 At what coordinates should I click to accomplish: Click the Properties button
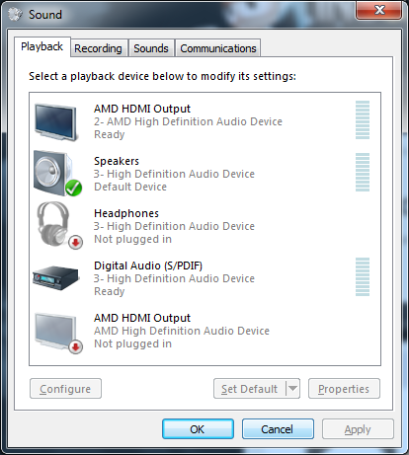click(x=344, y=389)
